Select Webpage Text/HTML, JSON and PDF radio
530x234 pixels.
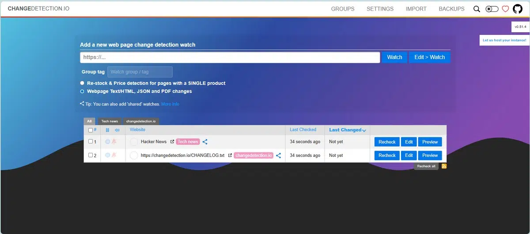[82, 91]
